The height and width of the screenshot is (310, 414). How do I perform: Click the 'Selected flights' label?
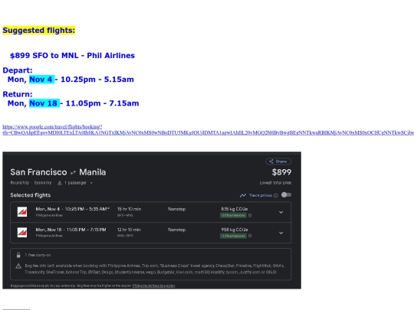(x=31, y=195)
